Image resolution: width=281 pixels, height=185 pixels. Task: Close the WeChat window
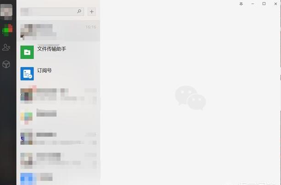275,4
